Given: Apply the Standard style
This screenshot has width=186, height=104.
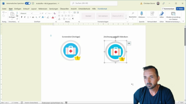Looking at the screenshot, I should (x=88, y=16).
